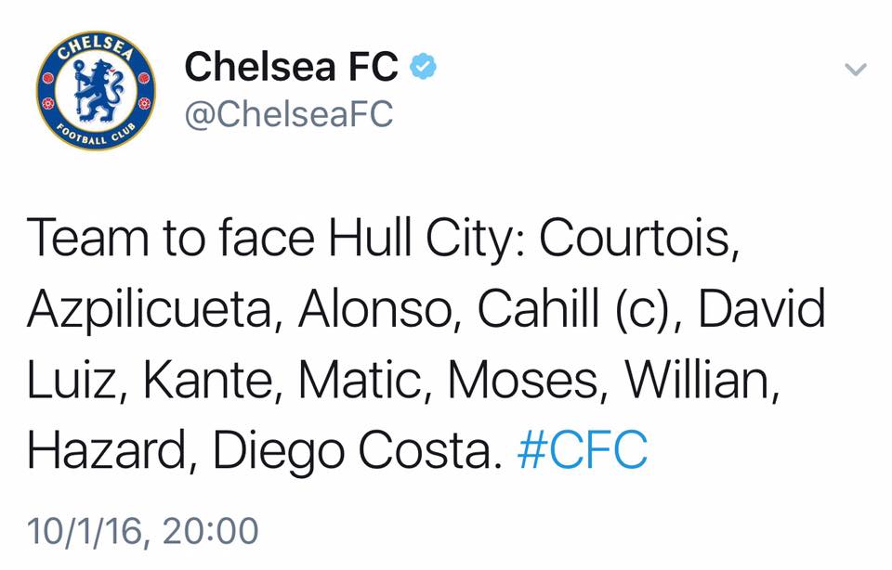This screenshot has height=570, width=892.
Task: Open the Chelsea FC crest profile picture
Action: pos(96,91)
